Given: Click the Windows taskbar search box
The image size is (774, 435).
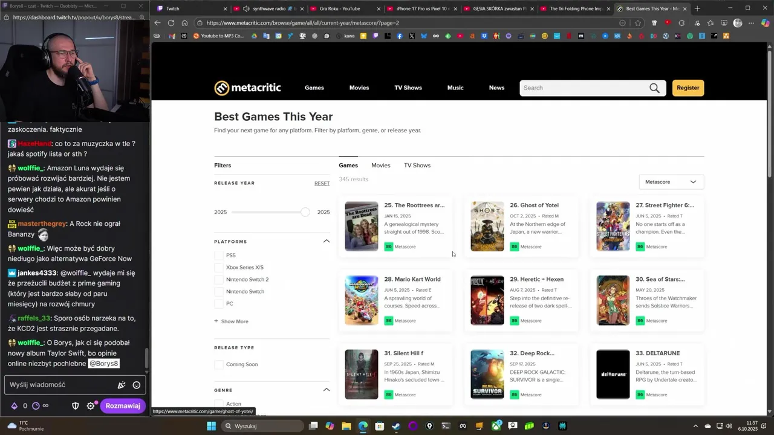Looking at the screenshot, I should pos(261,426).
